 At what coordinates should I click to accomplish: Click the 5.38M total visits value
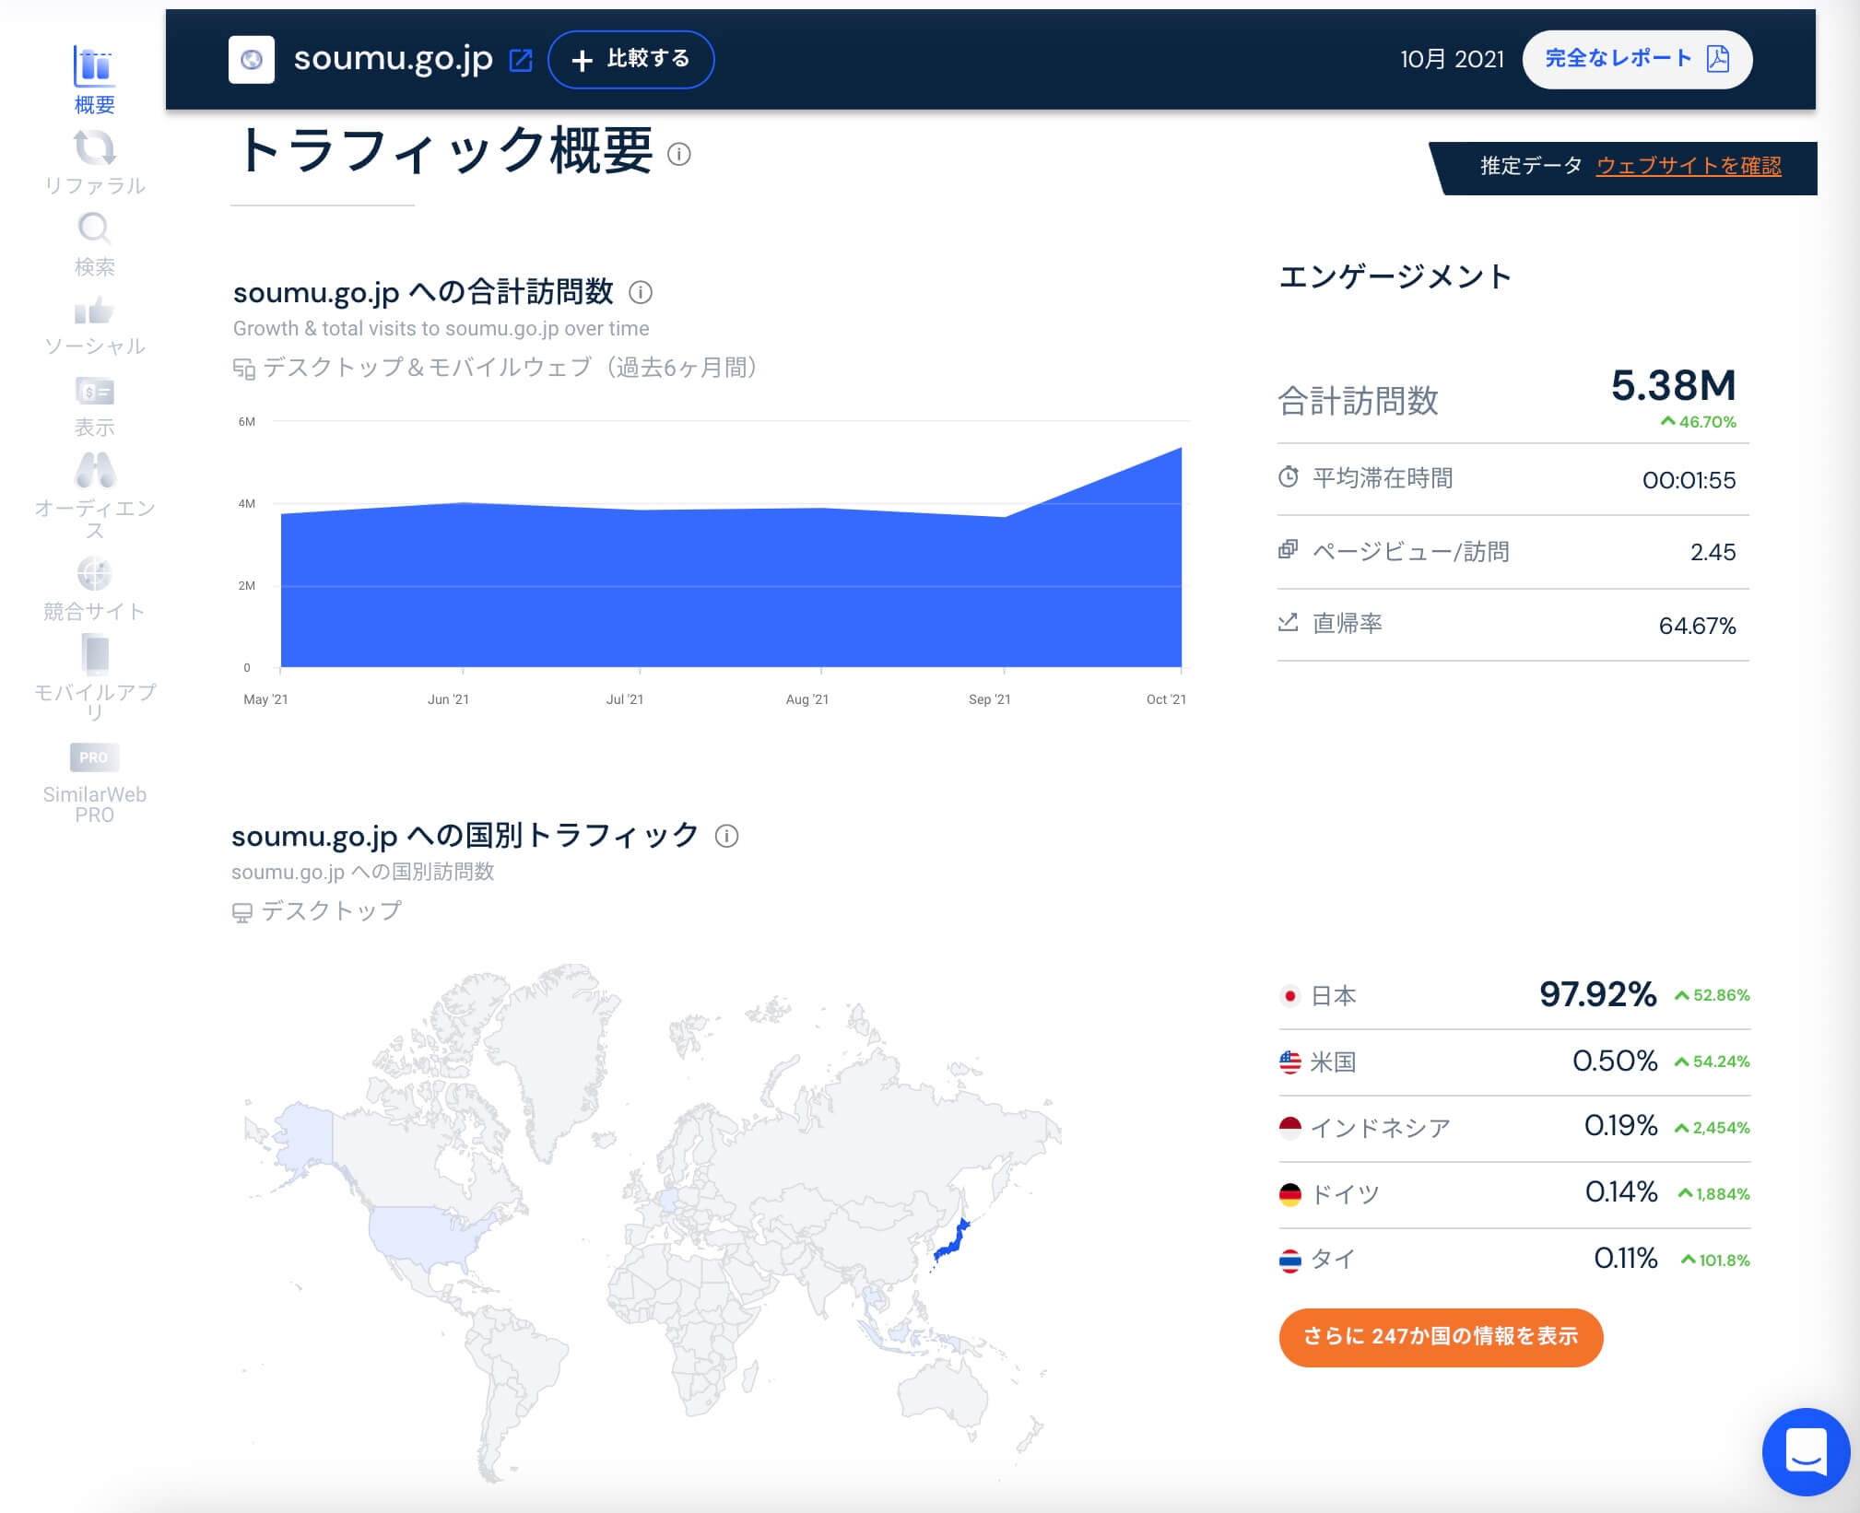pyautogui.click(x=1673, y=385)
